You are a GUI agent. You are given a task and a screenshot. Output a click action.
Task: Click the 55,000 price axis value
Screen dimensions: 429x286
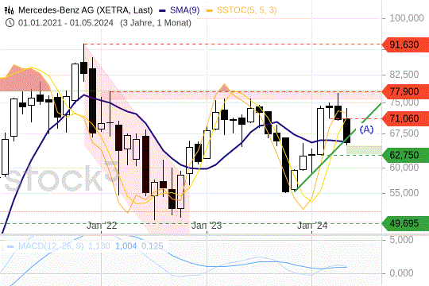404,193
